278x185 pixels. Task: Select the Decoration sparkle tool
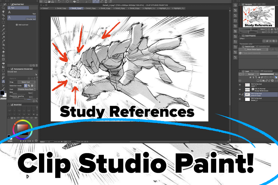click(x=3, y=48)
